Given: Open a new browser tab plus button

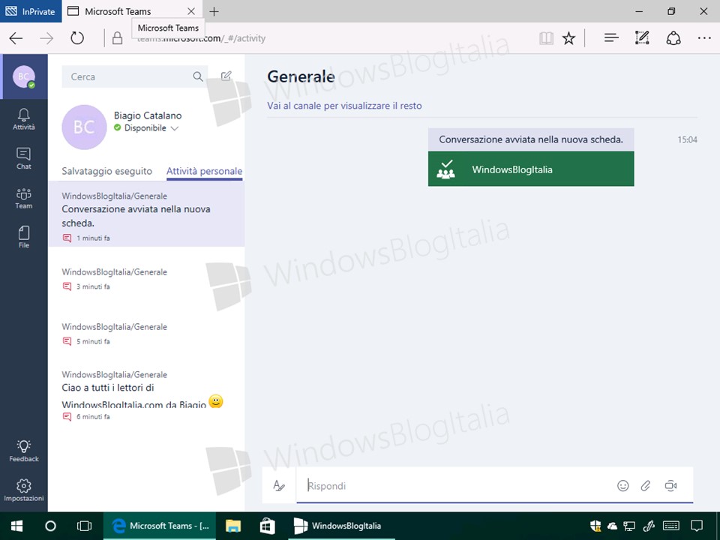Looking at the screenshot, I should pyautogui.click(x=214, y=11).
